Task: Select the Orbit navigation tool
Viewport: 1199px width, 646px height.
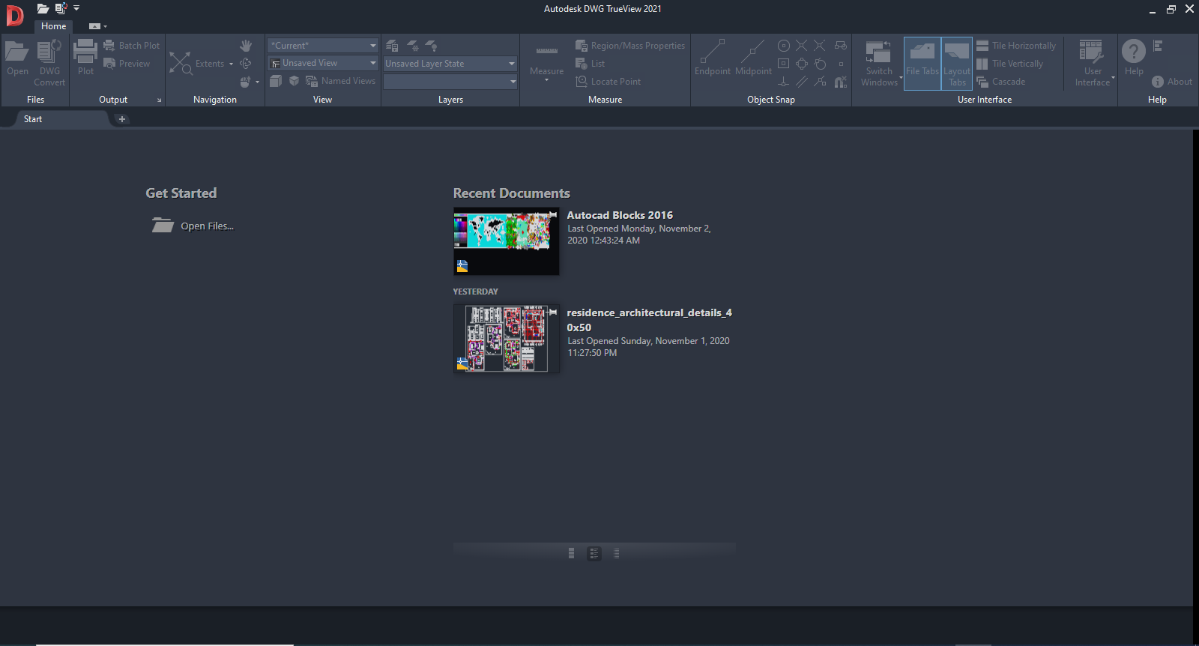Action: tap(246, 64)
